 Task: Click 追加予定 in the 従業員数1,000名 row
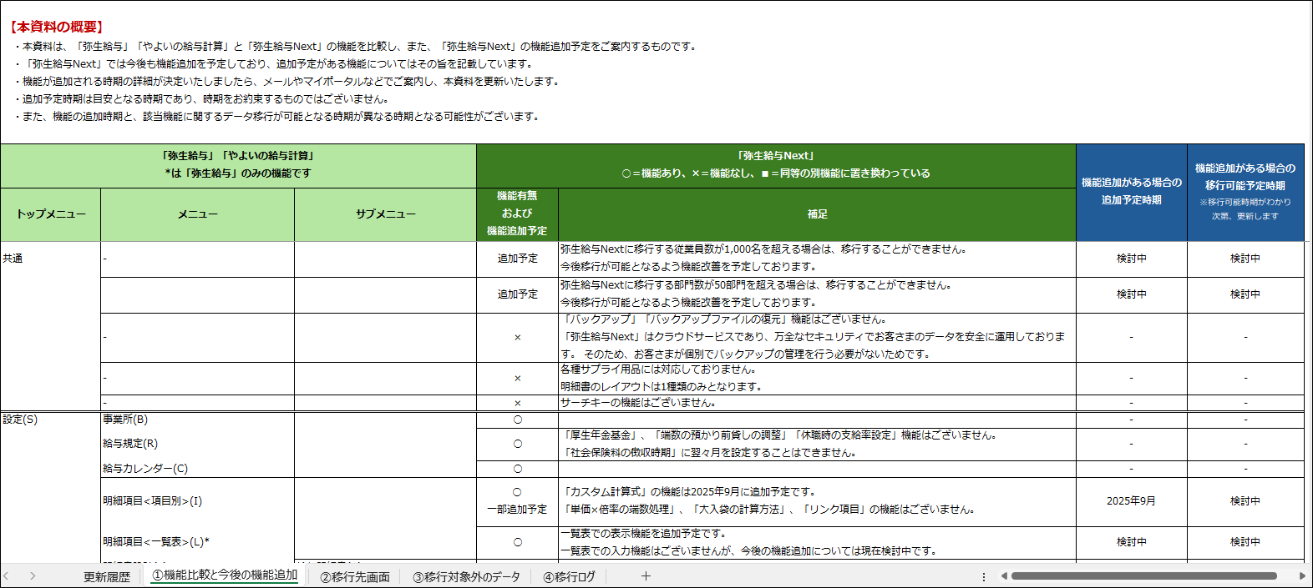point(517,259)
